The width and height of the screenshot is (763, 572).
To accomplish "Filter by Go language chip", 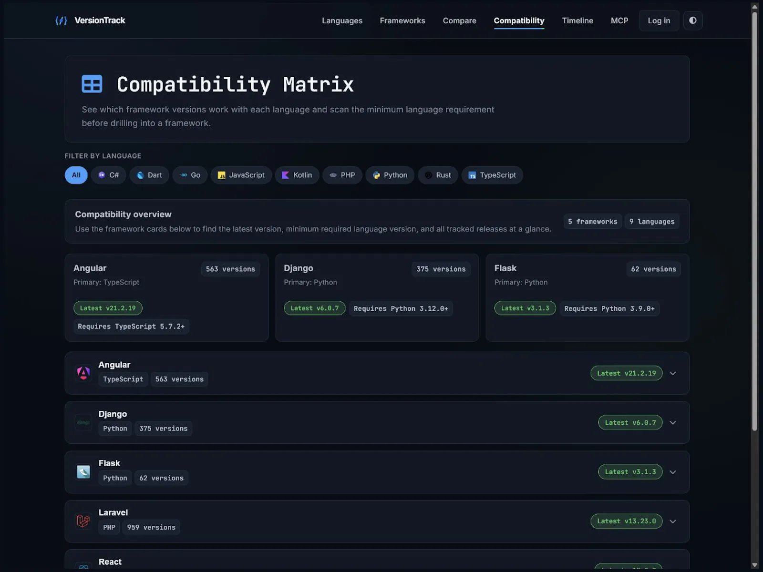I will click(x=190, y=175).
